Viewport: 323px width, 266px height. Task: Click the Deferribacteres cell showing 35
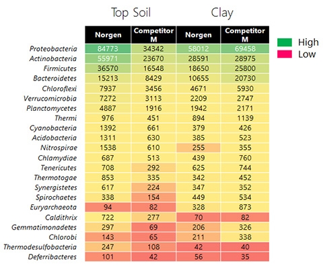pyautogui.click(x=245, y=257)
